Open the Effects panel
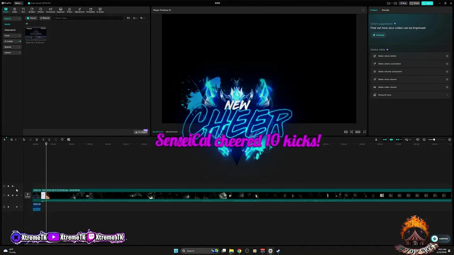This screenshot has width=454, height=255. pos(40,10)
